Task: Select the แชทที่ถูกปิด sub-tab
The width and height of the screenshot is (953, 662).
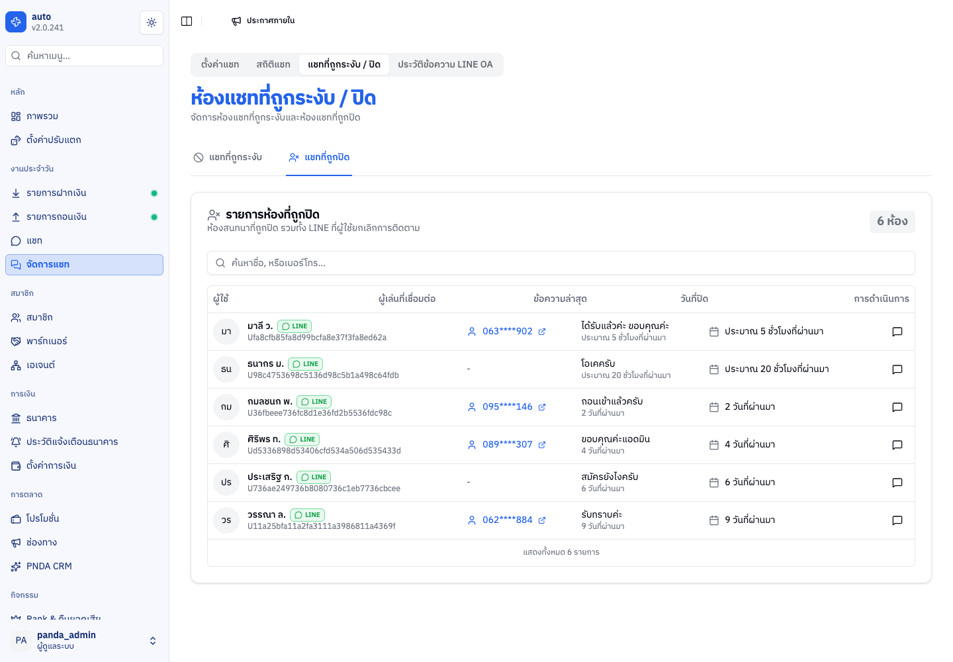Action: 319,158
